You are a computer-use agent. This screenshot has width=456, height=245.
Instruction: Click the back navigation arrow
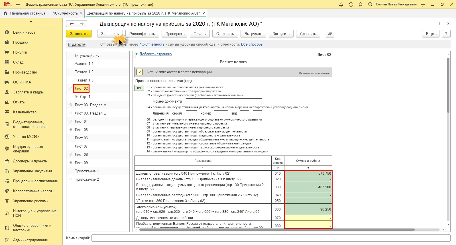click(72, 24)
